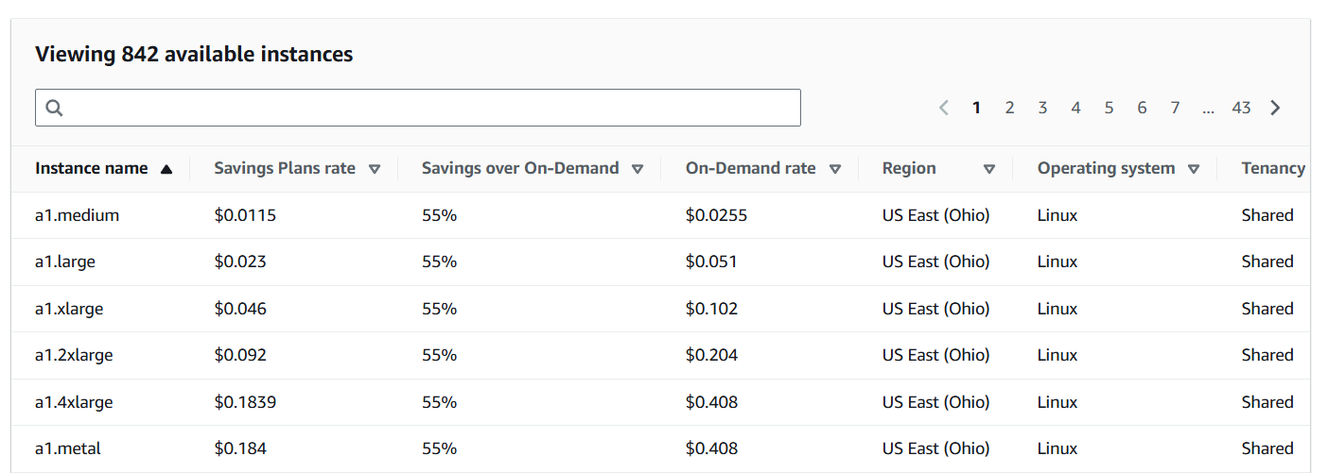Select the a1.metal instance name

68,448
